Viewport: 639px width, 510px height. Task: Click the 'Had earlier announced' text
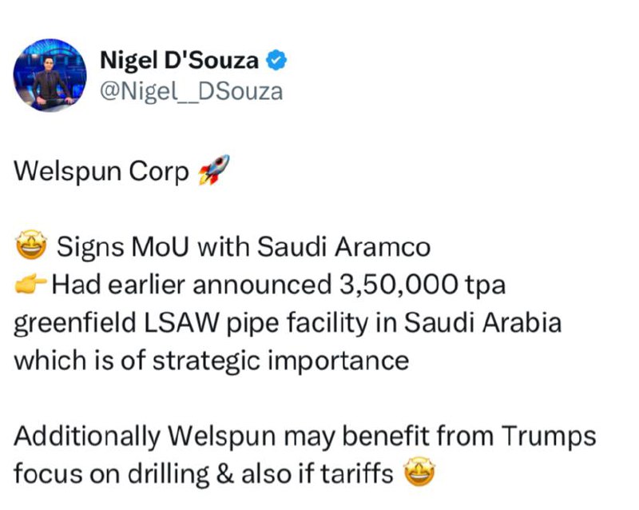tap(192, 285)
